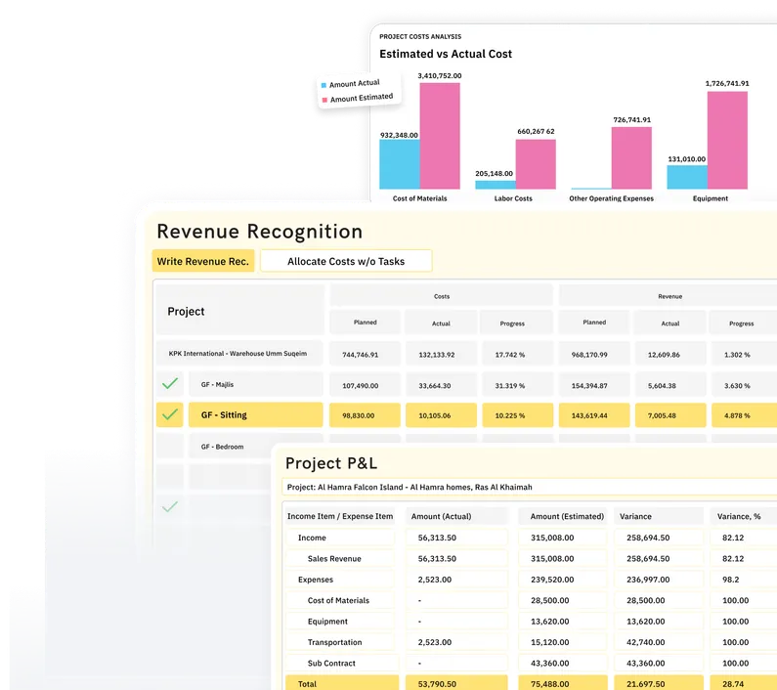
Task: Click the Write Revenue Rec. button
Action: [202, 261]
